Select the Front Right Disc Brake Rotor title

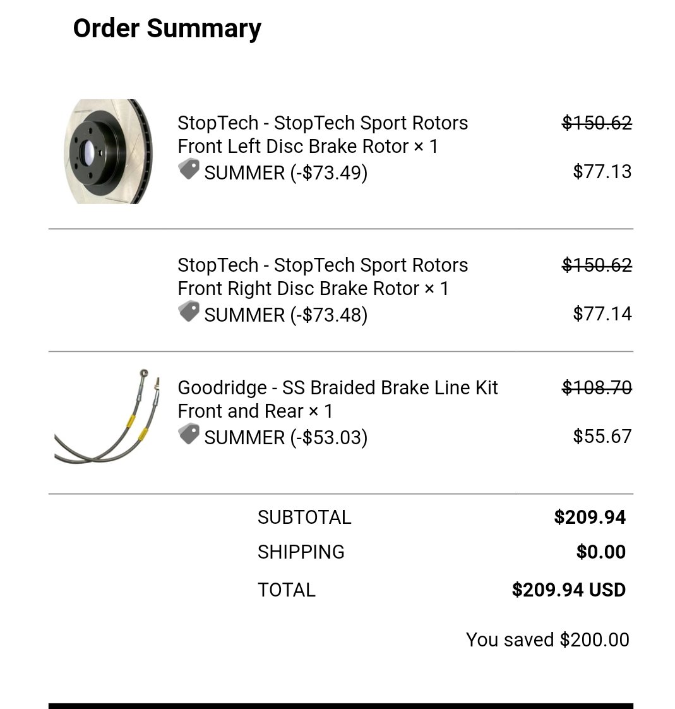coord(323,276)
